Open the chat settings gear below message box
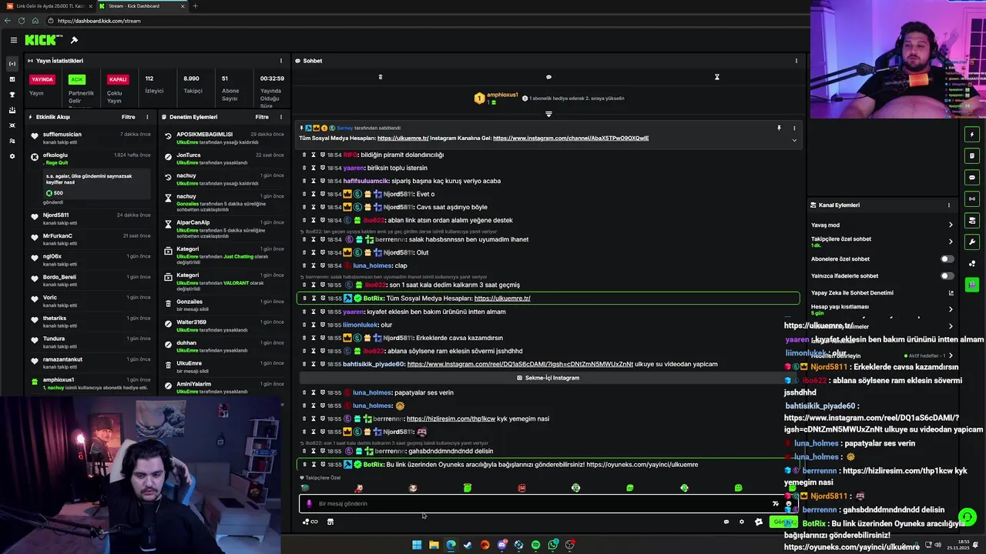This screenshot has width=986, height=554. 742,522
